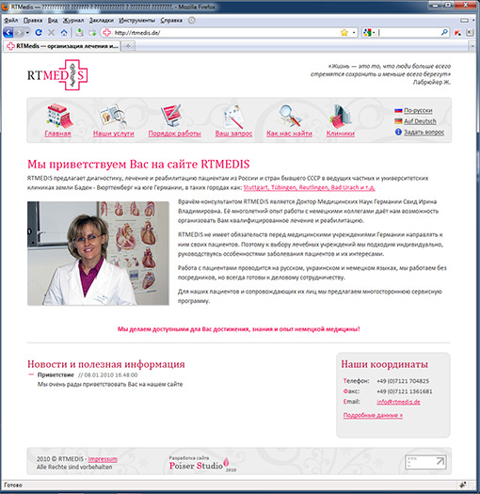Open the Главная link

(x=57, y=134)
